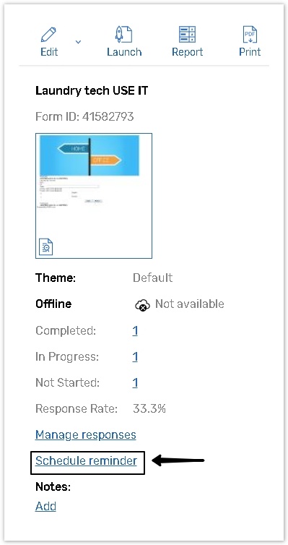Screen dimensions: 288x545
Task: Open the Manage responses link
Action: pyautogui.click(x=86, y=435)
